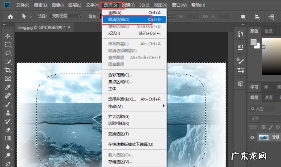Image resolution: width=281 pixels, height=167 pixels.
Task: Choose 主体 menu entry
Action: click(134, 89)
